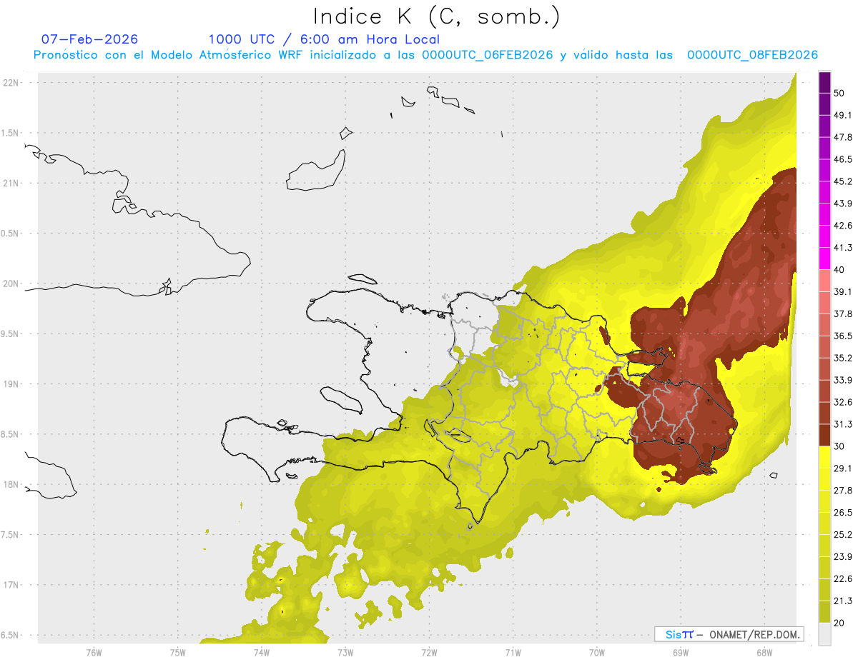858x662 pixels.
Task: Click the '70W' longitude label
Action: tap(596, 653)
